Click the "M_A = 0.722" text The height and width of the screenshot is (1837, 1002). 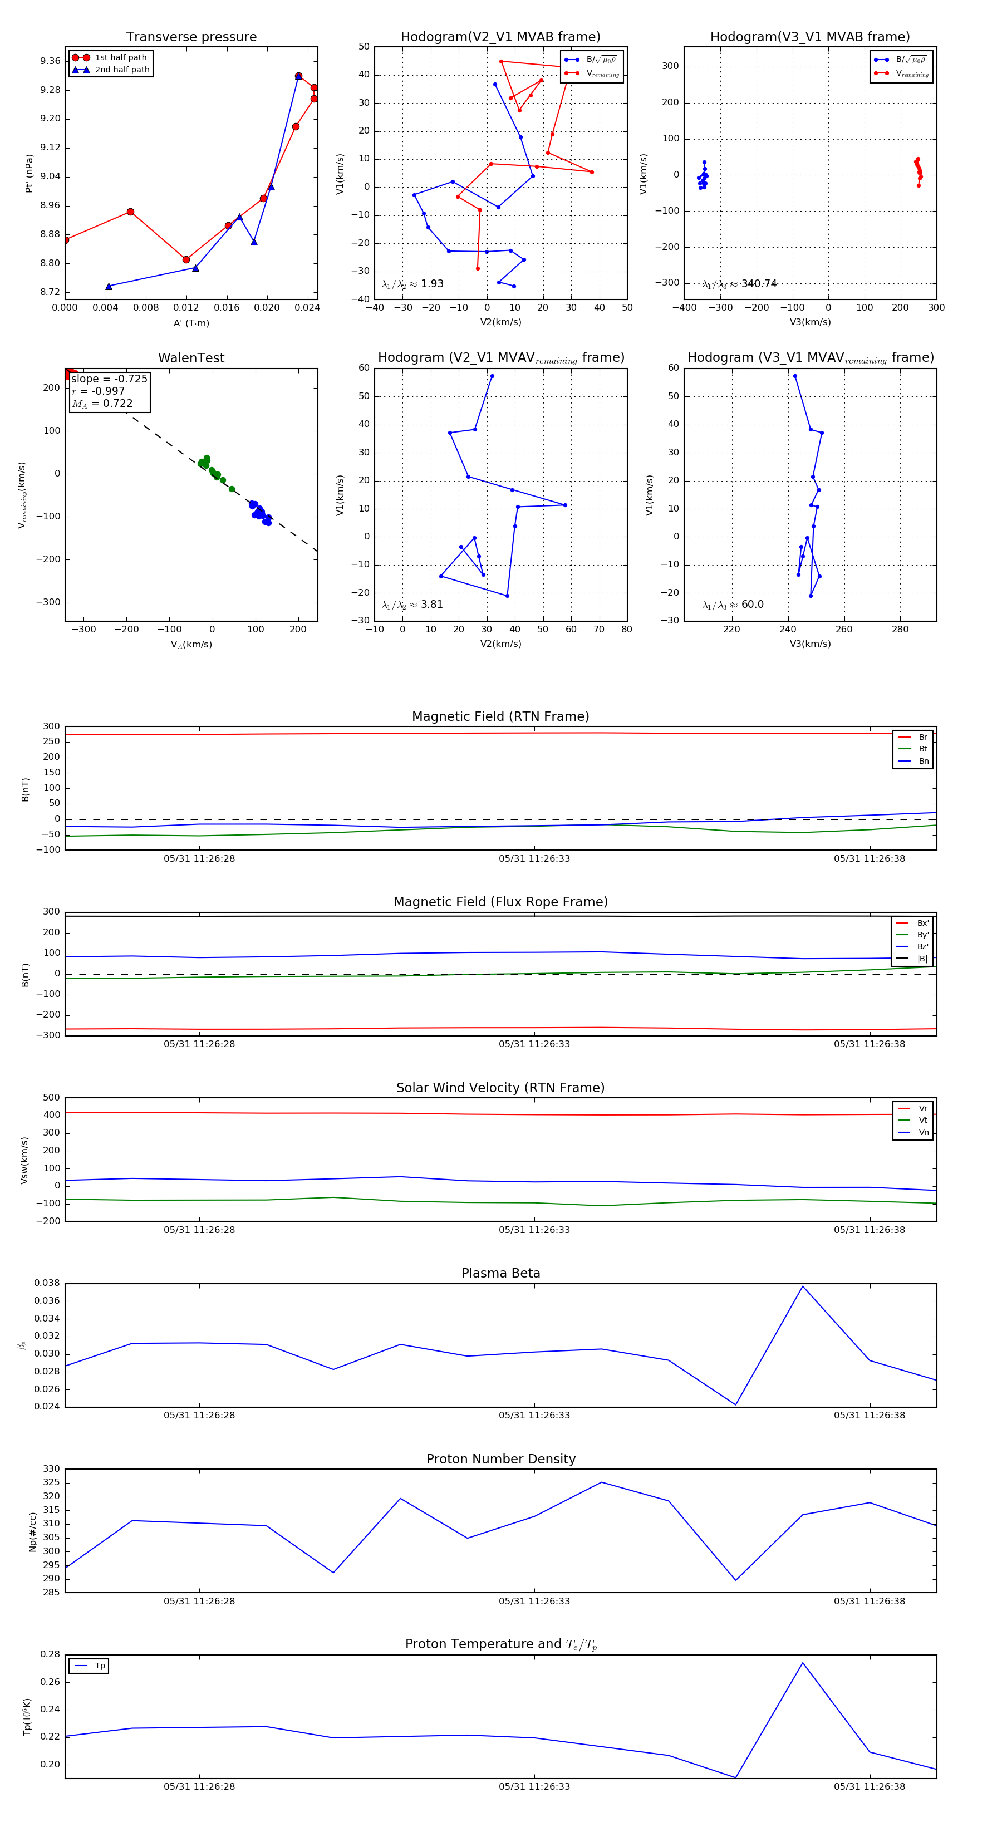pyautogui.click(x=102, y=404)
